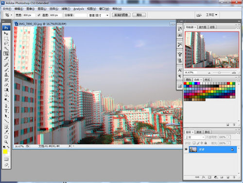The height and width of the screenshot is (183, 243).
Task: Add a layer style with fx button
Action: click(x=203, y=177)
